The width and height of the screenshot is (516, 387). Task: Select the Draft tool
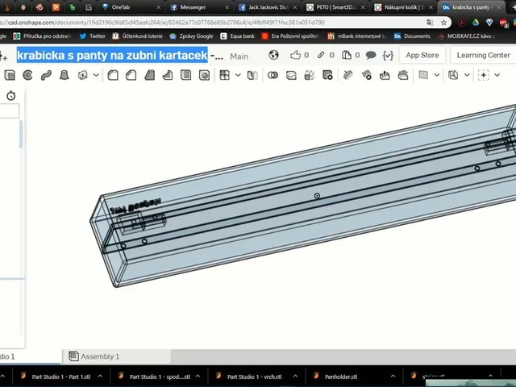coord(150,75)
